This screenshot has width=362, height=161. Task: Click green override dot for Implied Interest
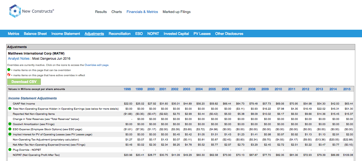click(x=10, y=135)
